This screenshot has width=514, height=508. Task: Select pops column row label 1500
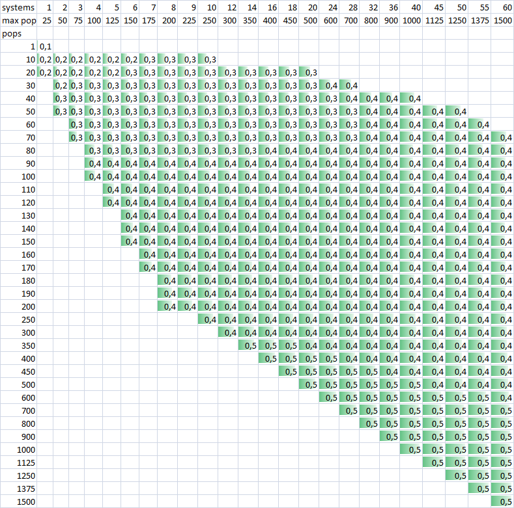tap(18, 501)
